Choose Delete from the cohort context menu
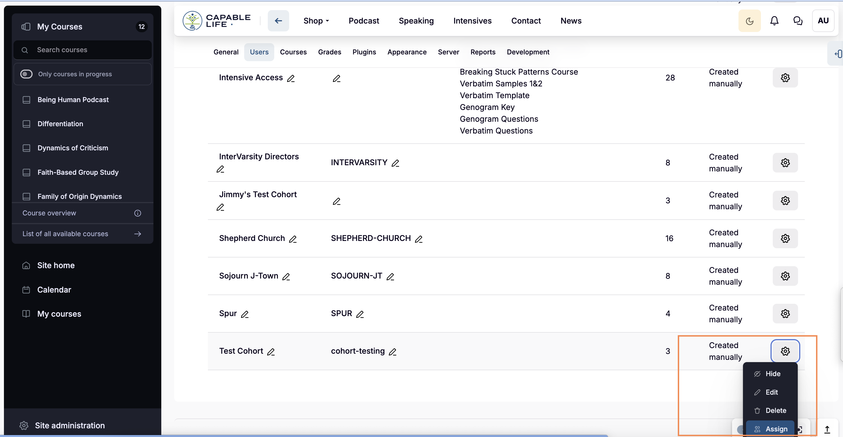 pyautogui.click(x=775, y=410)
